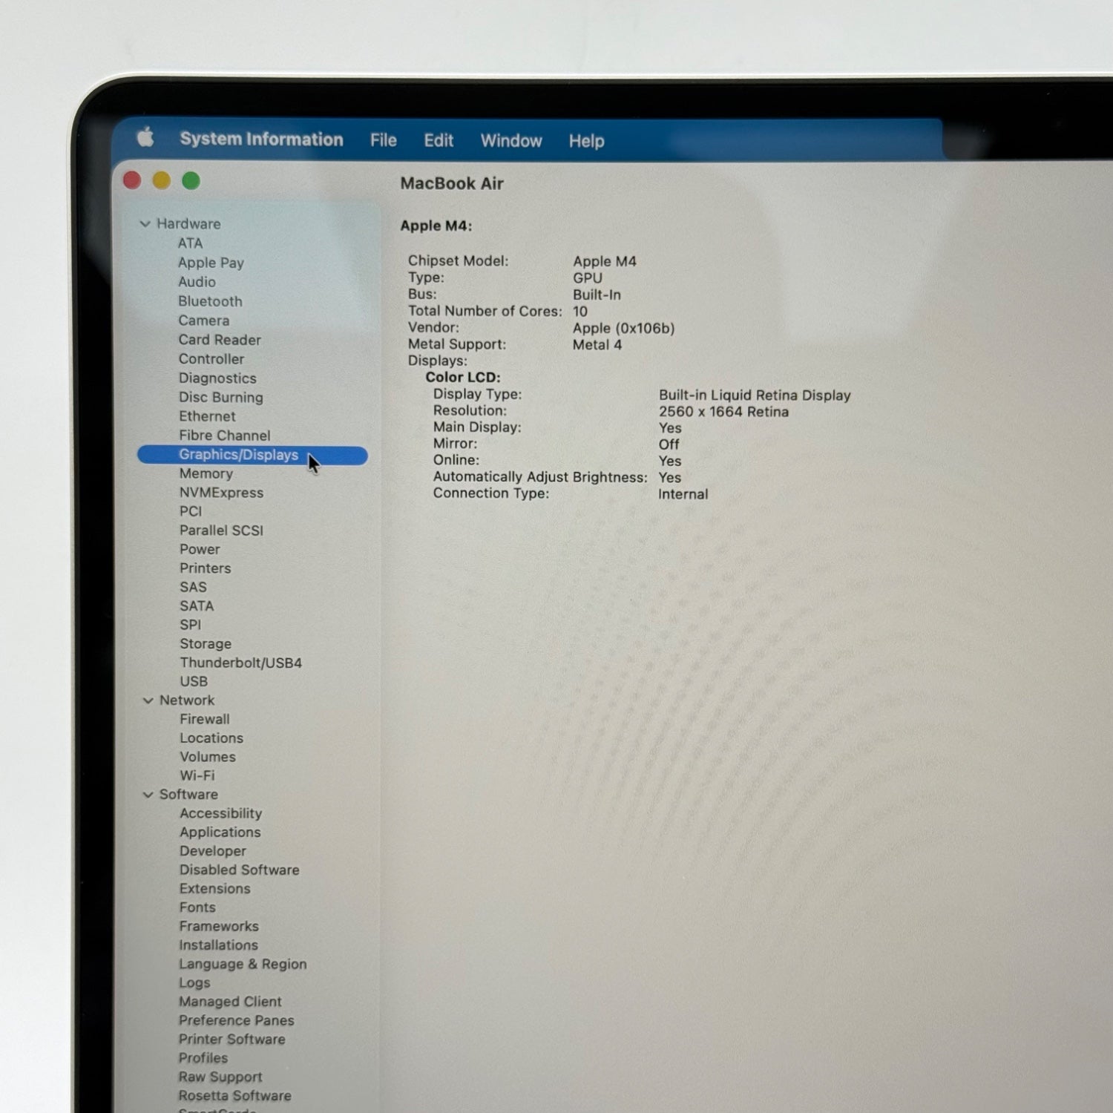1113x1113 pixels.
Task: Minimize the window with the yellow button
Action: point(161,180)
